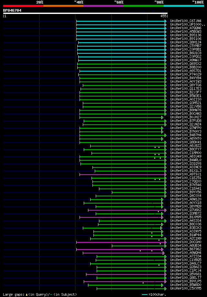Screen dimensions: 207x297
Task: Click the purple ~60% identity legend segment
Action: pos(103,6)
